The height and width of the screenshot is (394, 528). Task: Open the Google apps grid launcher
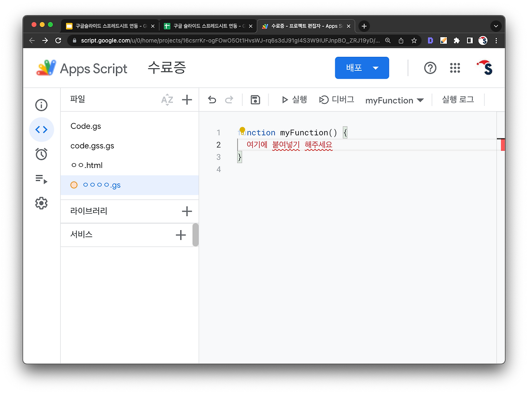pyautogui.click(x=455, y=68)
